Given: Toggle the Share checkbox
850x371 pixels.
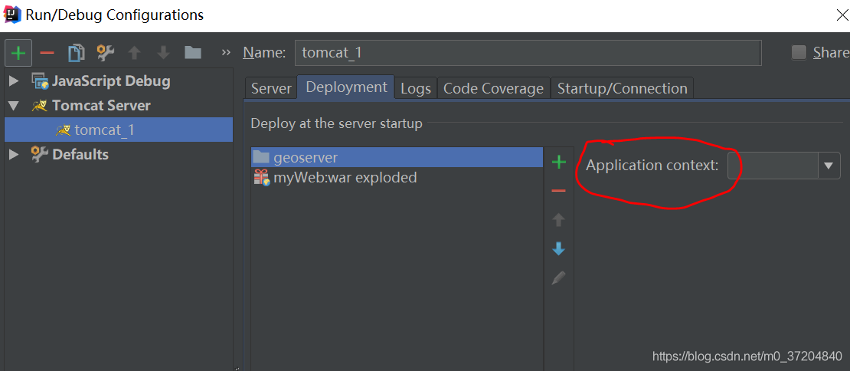Looking at the screenshot, I should (x=799, y=53).
